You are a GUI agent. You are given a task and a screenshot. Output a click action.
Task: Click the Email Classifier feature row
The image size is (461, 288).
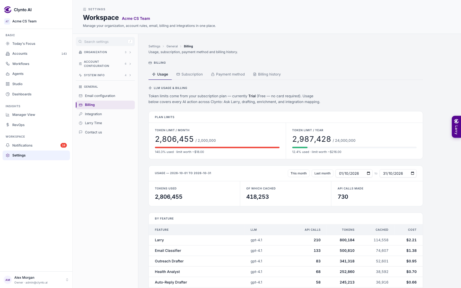(286, 251)
